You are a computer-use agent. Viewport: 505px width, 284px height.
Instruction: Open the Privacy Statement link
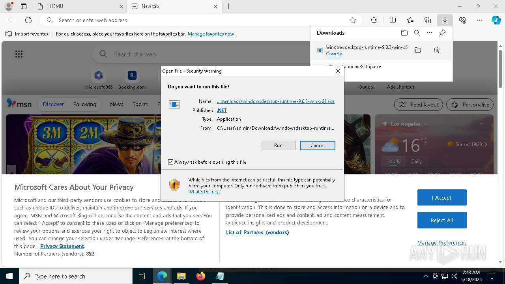[x=62, y=246]
